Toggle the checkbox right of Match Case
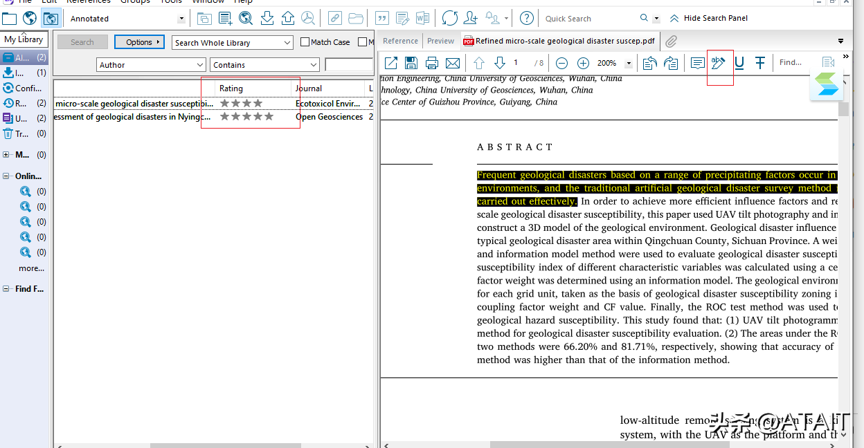The image size is (864, 448). pyautogui.click(x=362, y=42)
